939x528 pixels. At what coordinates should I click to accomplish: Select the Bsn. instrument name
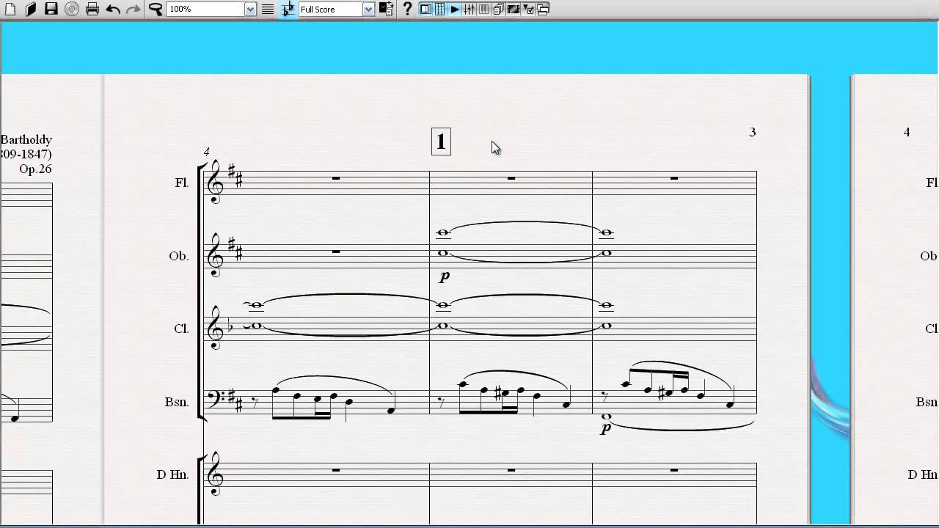pos(177,402)
